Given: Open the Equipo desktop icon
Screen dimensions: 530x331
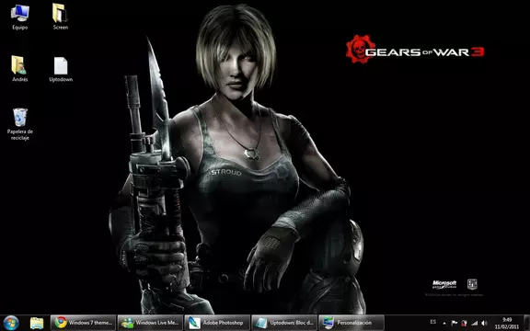Looking at the screenshot, I should click(20, 17).
